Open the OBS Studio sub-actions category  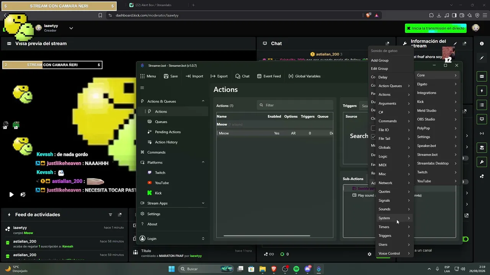coord(437,119)
